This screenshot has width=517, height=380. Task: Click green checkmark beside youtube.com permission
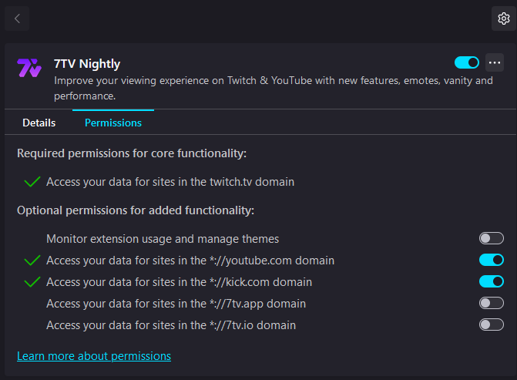(32, 261)
